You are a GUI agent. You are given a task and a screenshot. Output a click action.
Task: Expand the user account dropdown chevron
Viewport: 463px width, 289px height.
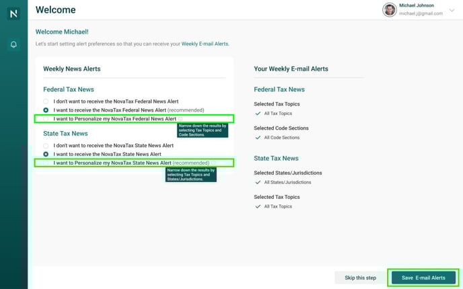452,10
